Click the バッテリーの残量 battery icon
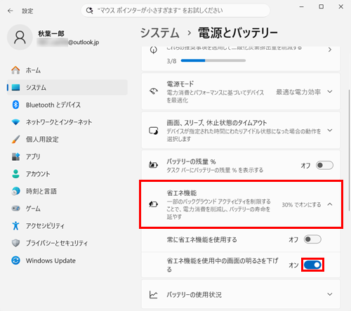Viewport: 351px width, 311px height. click(154, 165)
